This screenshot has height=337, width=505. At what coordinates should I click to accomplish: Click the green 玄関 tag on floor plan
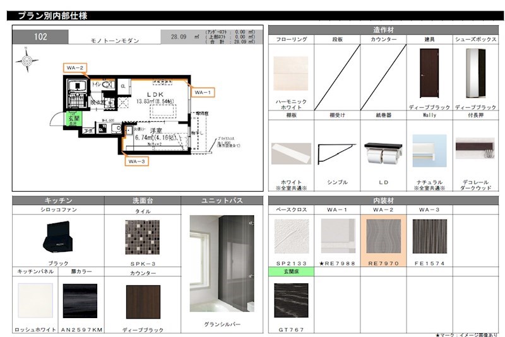coord(73,117)
